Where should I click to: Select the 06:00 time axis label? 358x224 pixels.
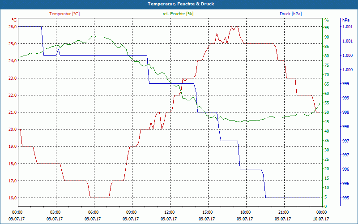(x=93, y=212)
